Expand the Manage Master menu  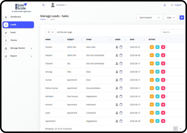coord(18,48)
